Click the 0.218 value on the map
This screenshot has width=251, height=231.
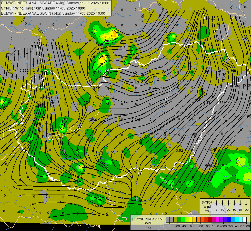tap(136, 119)
